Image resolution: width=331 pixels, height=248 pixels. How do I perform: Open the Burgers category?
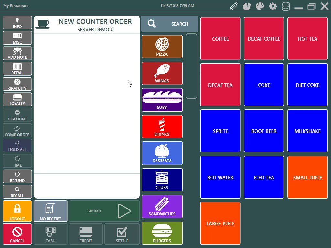click(x=162, y=233)
